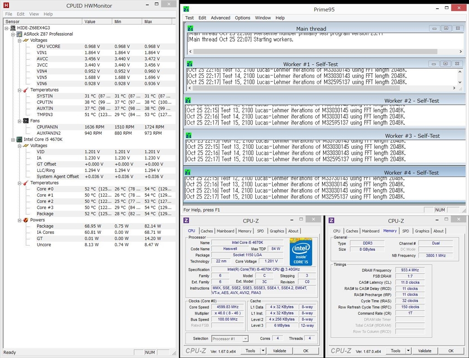Open the Advanced menu in Prime95
The width and height of the screenshot is (469, 358).
tap(220, 18)
